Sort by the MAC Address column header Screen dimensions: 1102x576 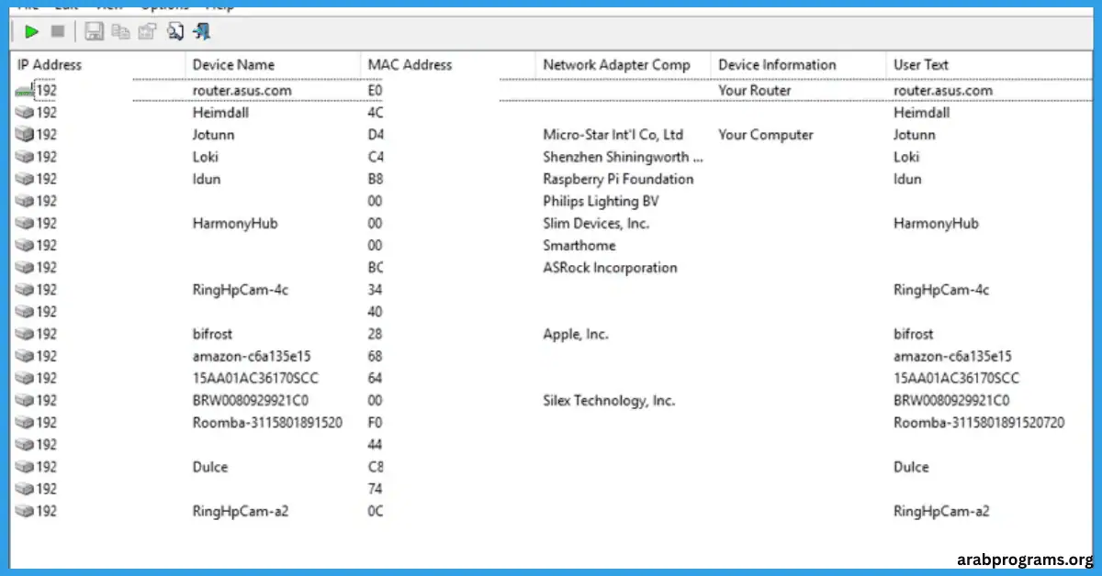point(448,65)
